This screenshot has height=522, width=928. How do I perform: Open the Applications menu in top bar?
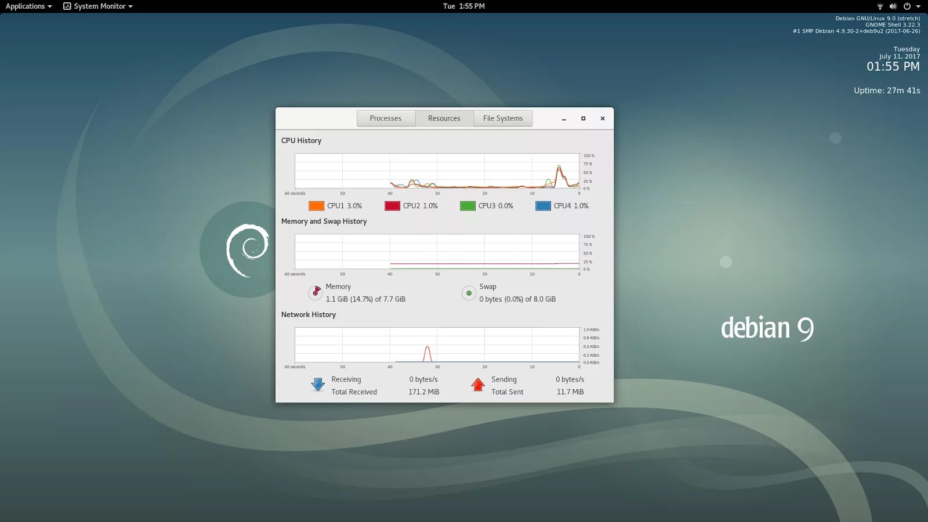point(28,6)
